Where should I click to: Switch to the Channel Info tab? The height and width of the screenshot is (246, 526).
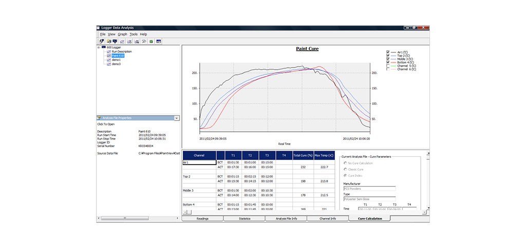click(x=328, y=218)
